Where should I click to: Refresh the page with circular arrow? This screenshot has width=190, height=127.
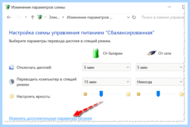134,17
